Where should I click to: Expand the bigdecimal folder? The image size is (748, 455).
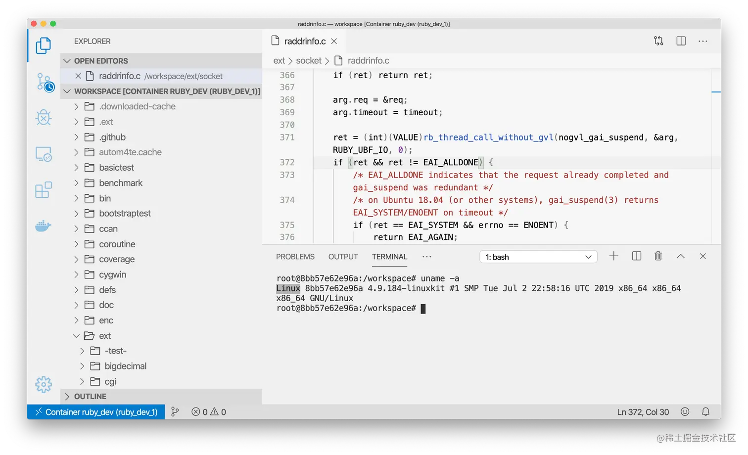(82, 366)
